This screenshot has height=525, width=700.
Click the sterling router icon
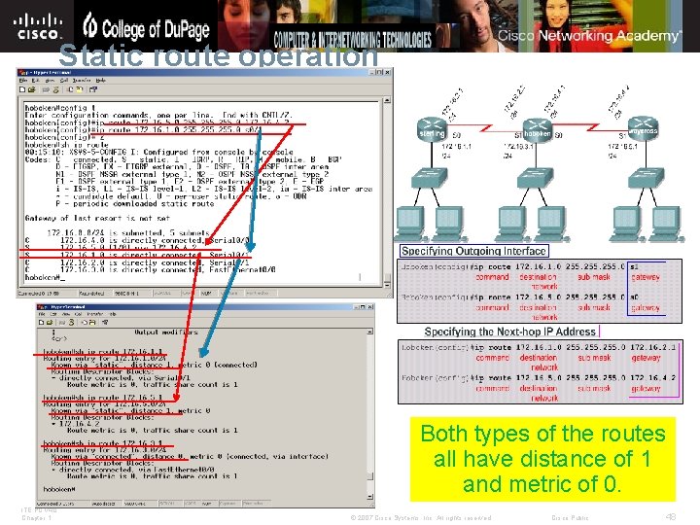pyautogui.click(x=432, y=130)
